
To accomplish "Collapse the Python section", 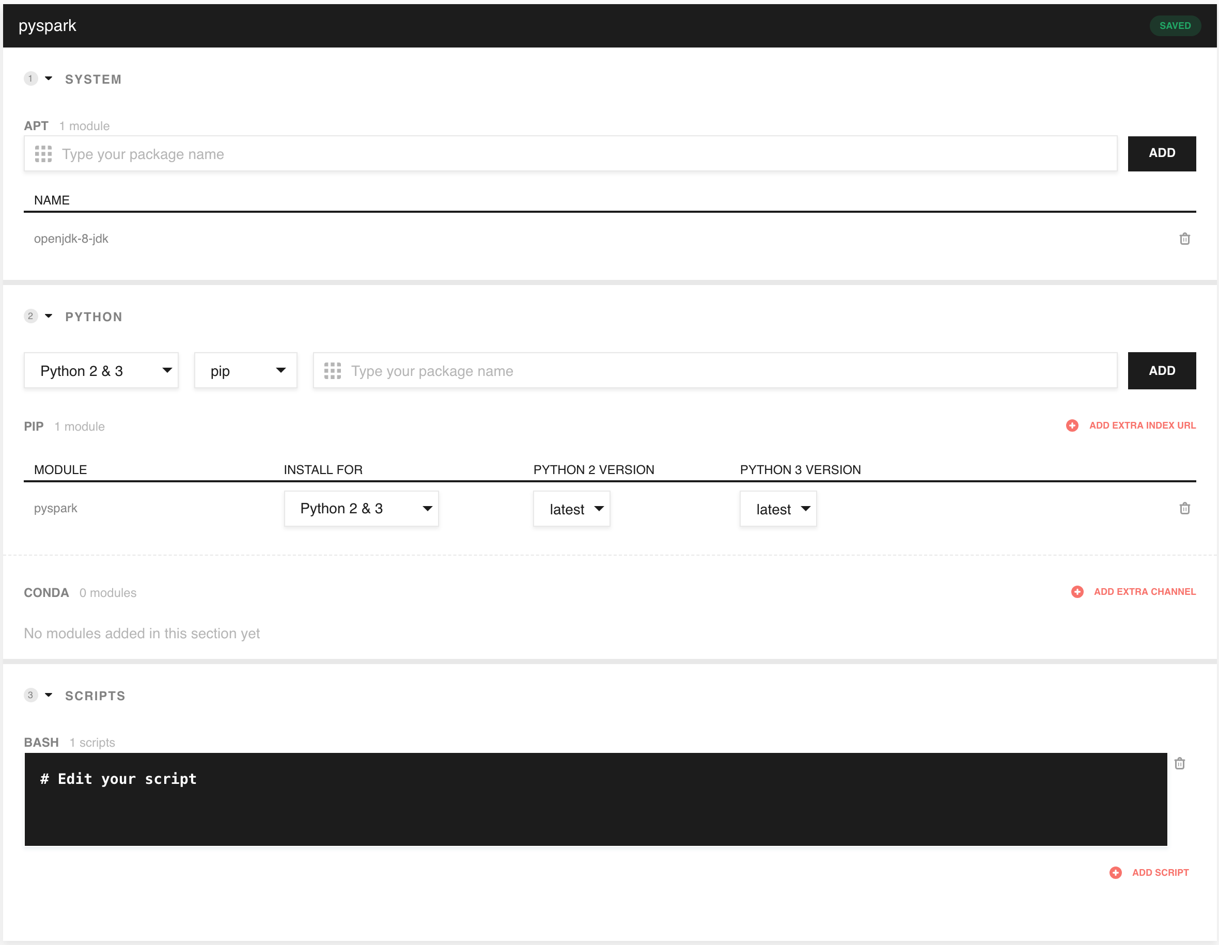I will tap(49, 317).
